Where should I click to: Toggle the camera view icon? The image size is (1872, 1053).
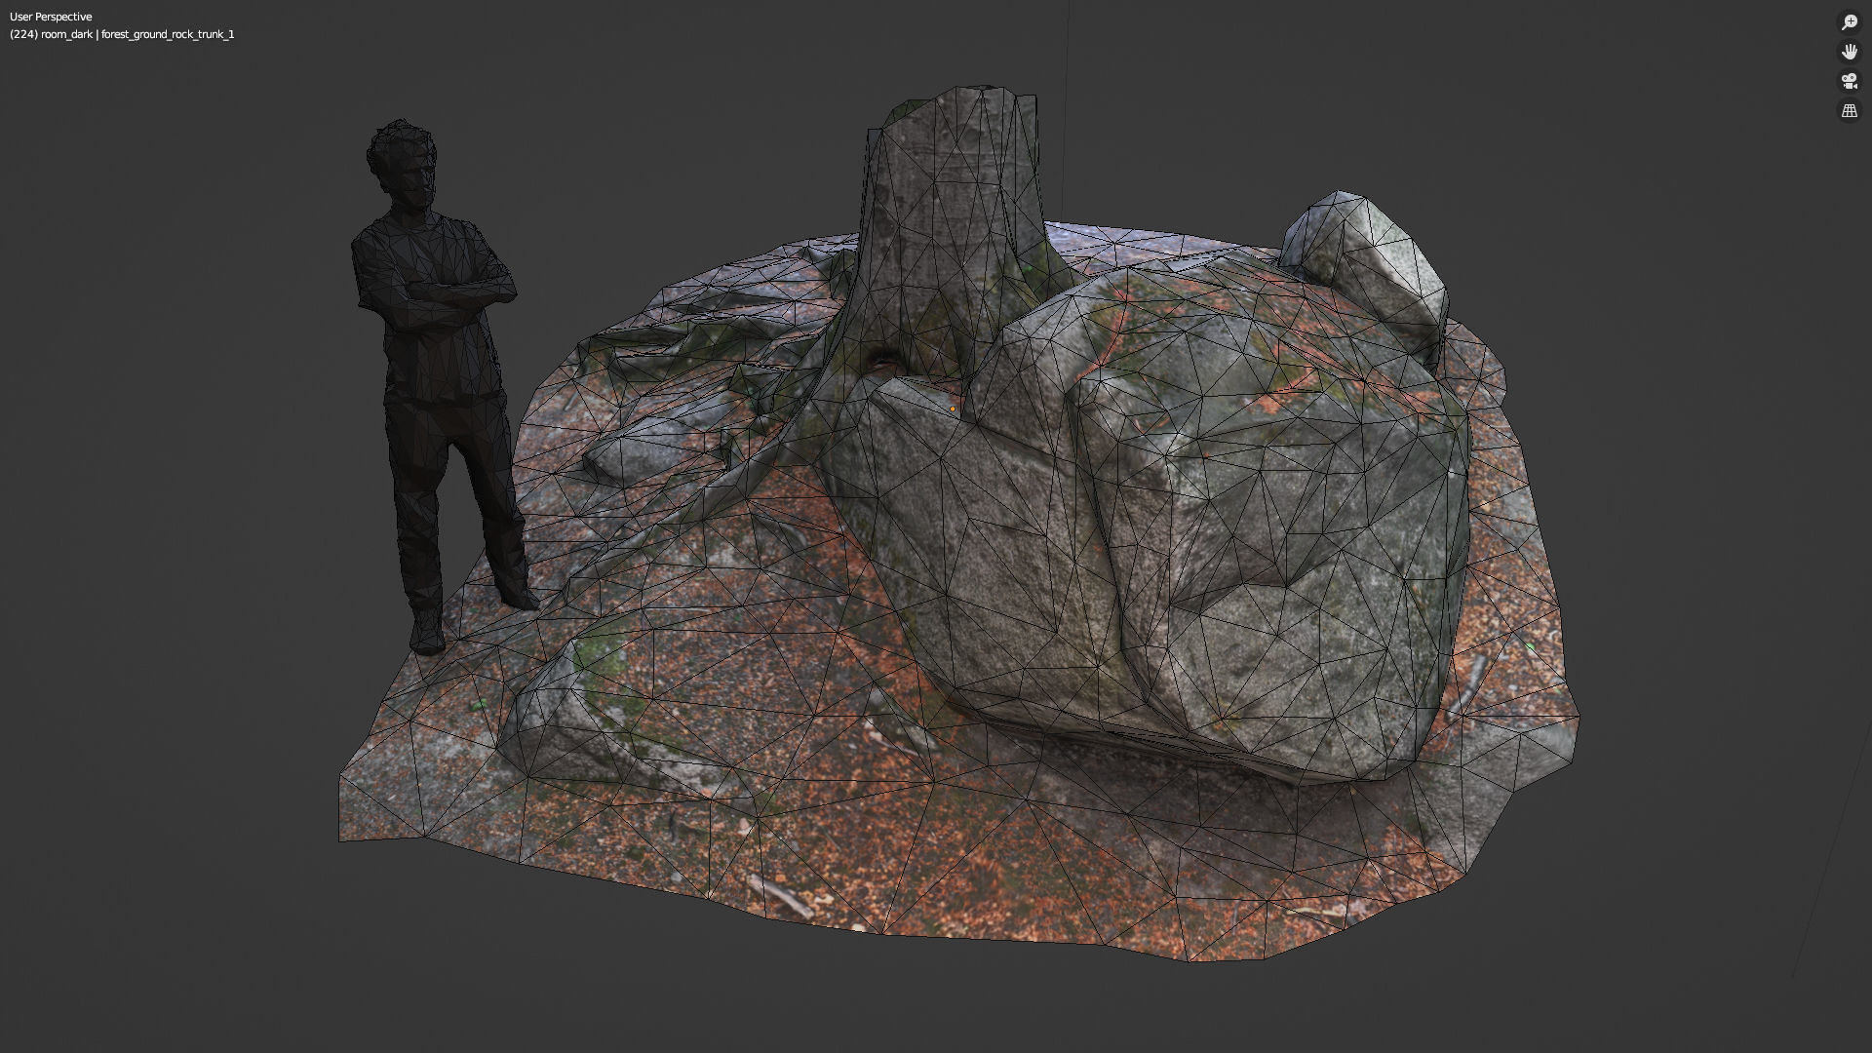pyautogui.click(x=1849, y=81)
